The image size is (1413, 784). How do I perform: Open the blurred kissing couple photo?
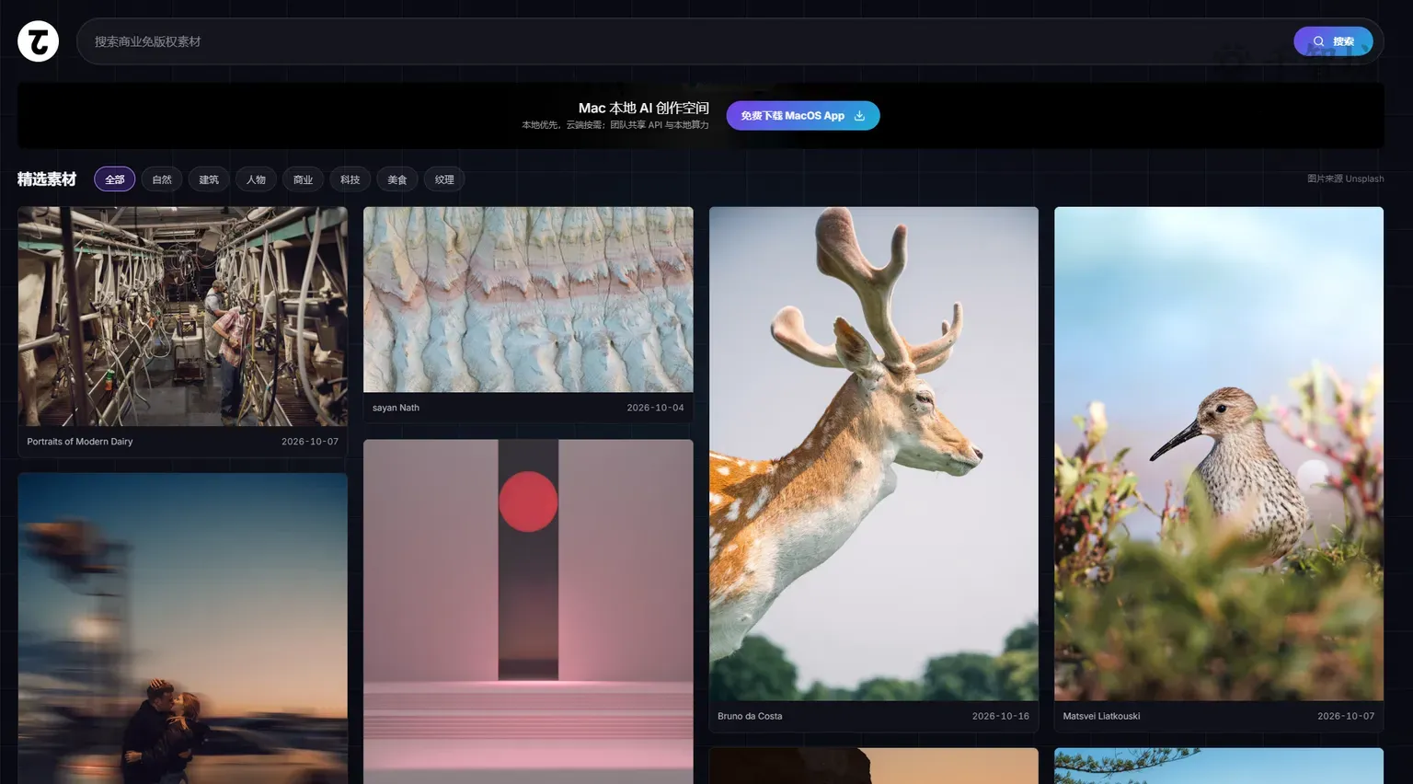tap(183, 628)
